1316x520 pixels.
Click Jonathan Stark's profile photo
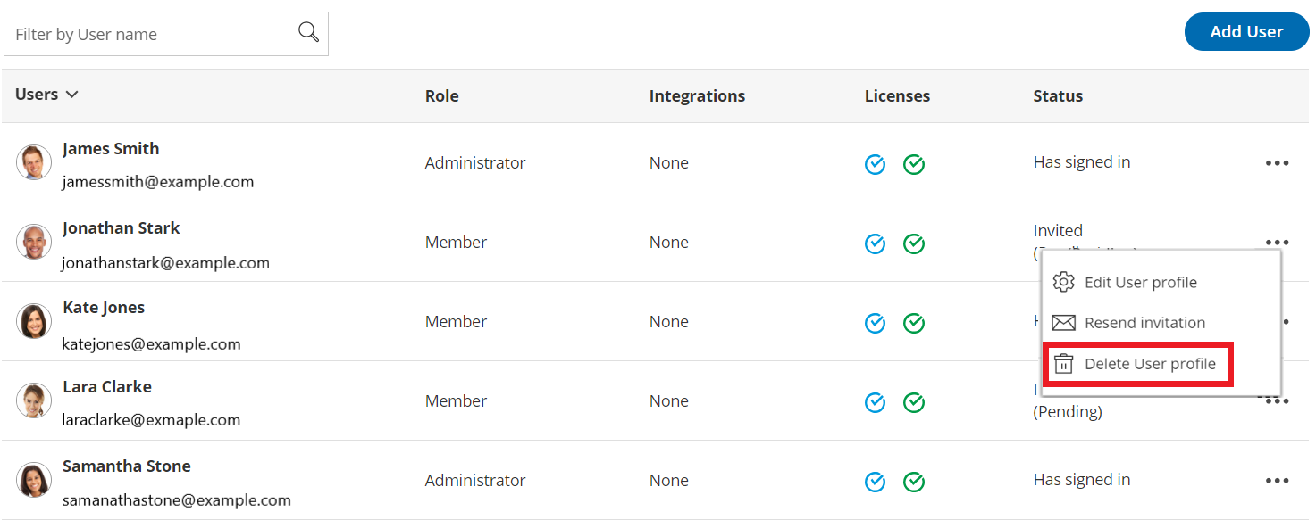click(x=34, y=242)
